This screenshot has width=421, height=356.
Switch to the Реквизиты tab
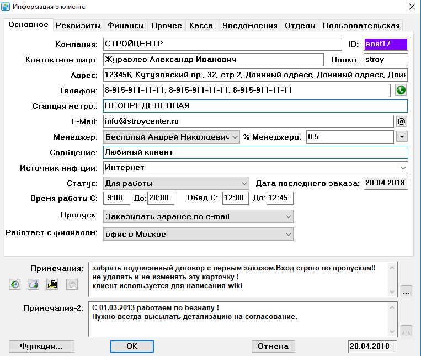pyautogui.click(x=78, y=25)
